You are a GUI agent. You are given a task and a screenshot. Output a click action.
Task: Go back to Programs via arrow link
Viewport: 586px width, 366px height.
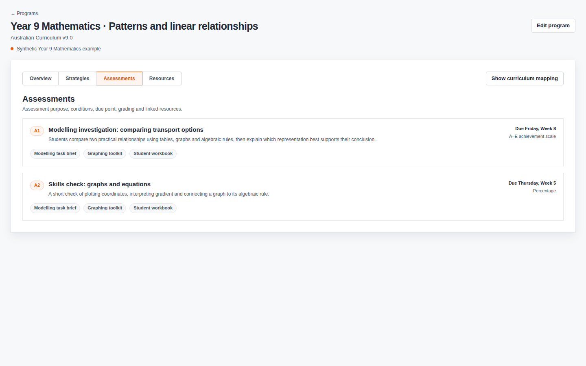[24, 13]
